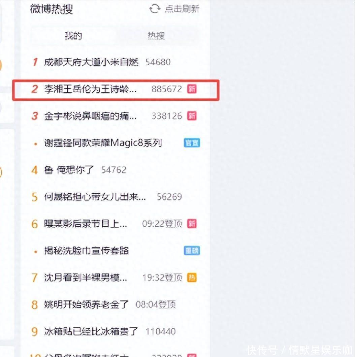
Task: Open the 何晟铭担心带女儿出来 topic
Action: 95,197
